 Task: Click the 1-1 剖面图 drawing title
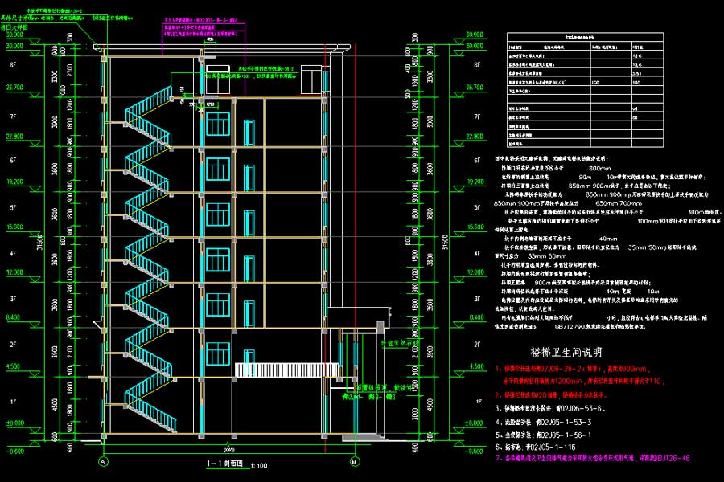[x=225, y=464]
